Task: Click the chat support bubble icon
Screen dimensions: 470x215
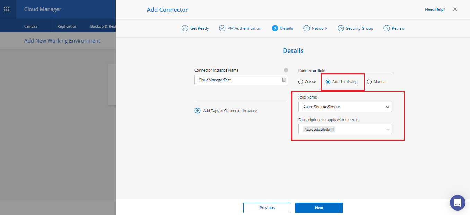Action: [x=458, y=203]
